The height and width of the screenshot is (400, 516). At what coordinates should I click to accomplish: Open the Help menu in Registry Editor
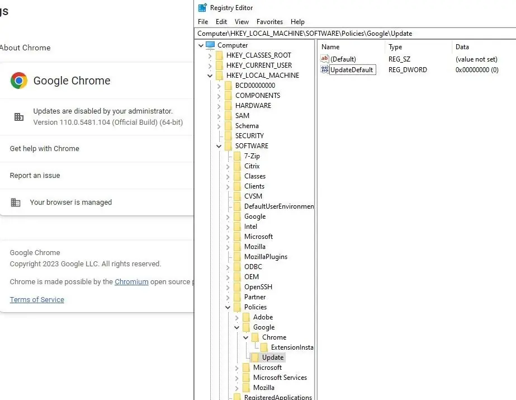click(297, 22)
